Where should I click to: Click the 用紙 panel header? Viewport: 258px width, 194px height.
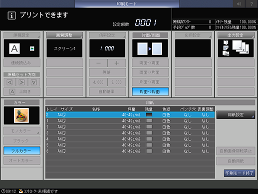pos(150,102)
